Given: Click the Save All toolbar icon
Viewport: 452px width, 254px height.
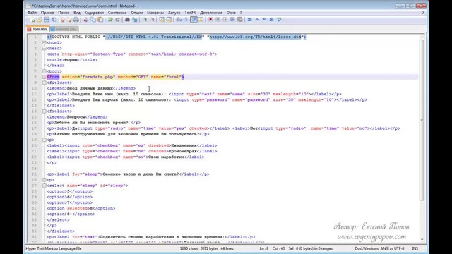Looking at the screenshot, I should [x=54, y=20].
